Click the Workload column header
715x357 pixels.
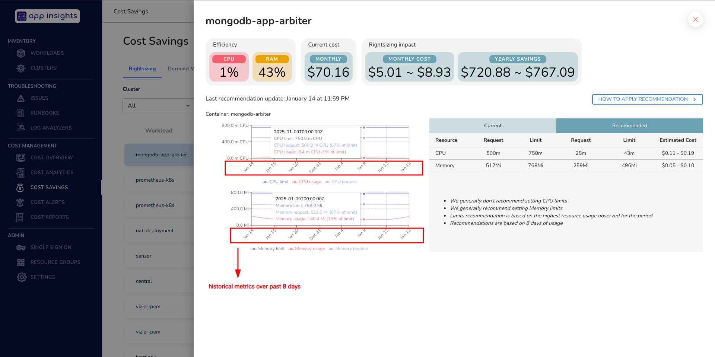[159, 131]
